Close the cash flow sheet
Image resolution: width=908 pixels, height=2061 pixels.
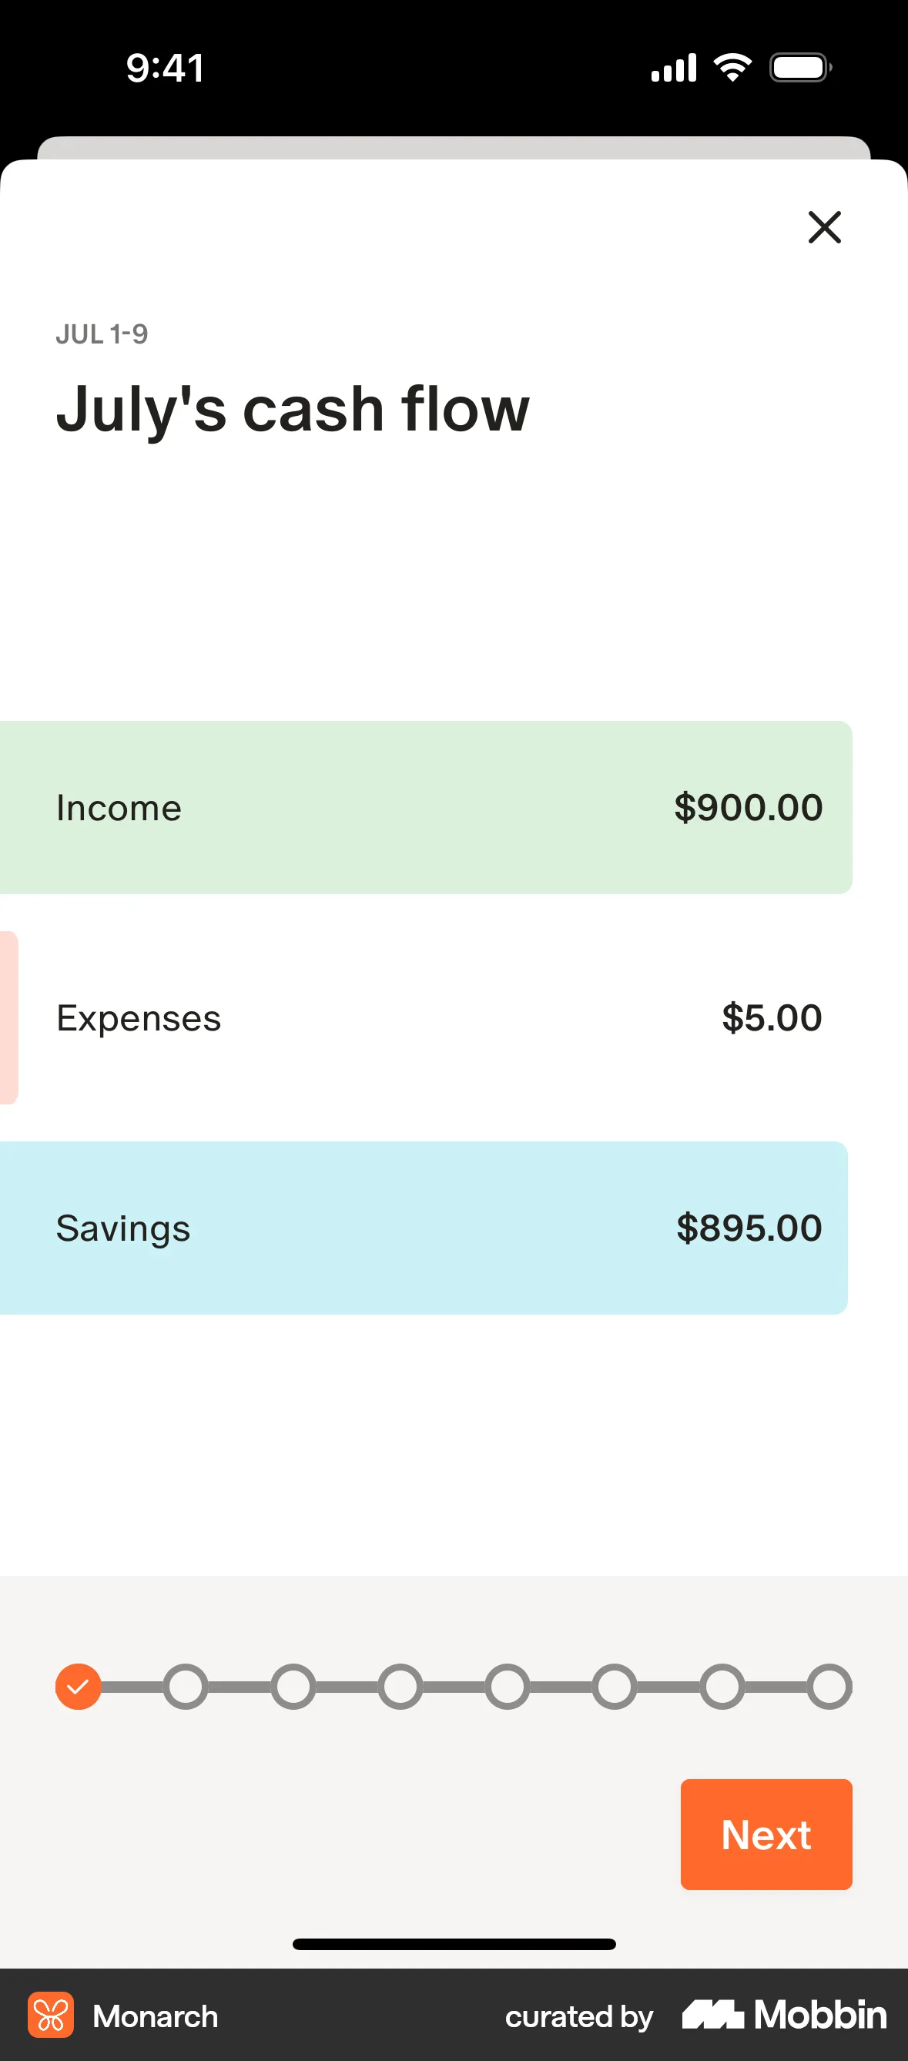pyautogui.click(x=824, y=227)
